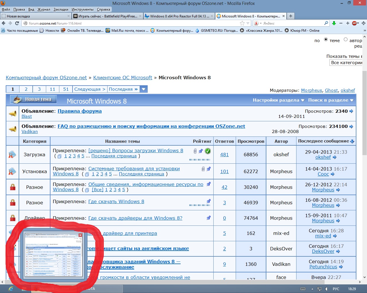The width and height of the screenshot is (367, 293).
Task: Click 'Следующая >' pagination link
Action: coord(90,89)
